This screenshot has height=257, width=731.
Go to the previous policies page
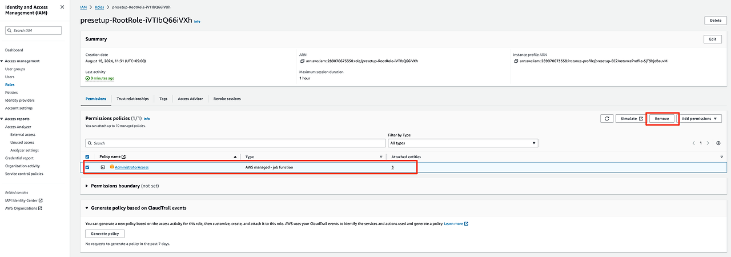point(693,143)
